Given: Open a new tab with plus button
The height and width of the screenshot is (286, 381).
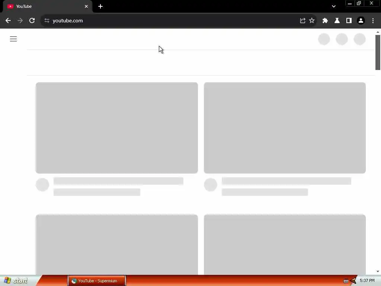Looking at the screenshot, I should (x=100, y=6).
